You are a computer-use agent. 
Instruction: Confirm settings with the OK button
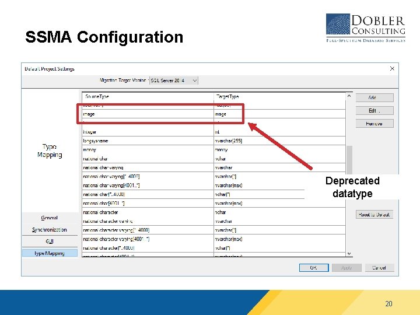pyautogui.click(x=314, y=268)
